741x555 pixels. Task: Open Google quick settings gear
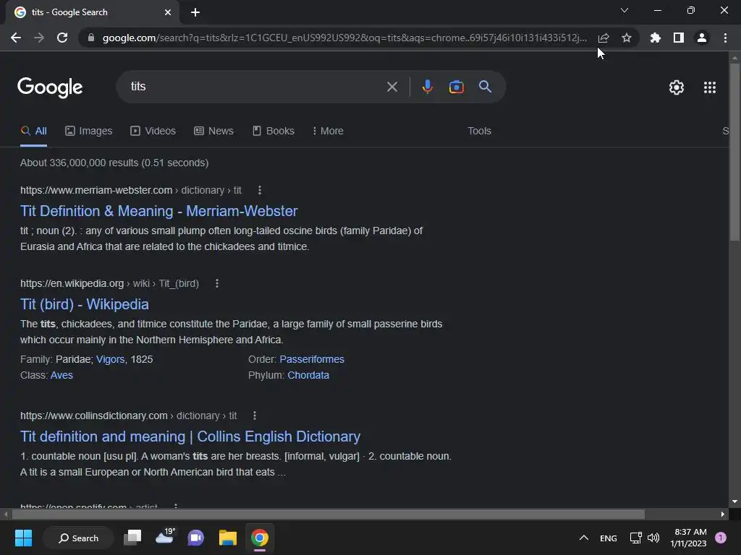(677, 87)
